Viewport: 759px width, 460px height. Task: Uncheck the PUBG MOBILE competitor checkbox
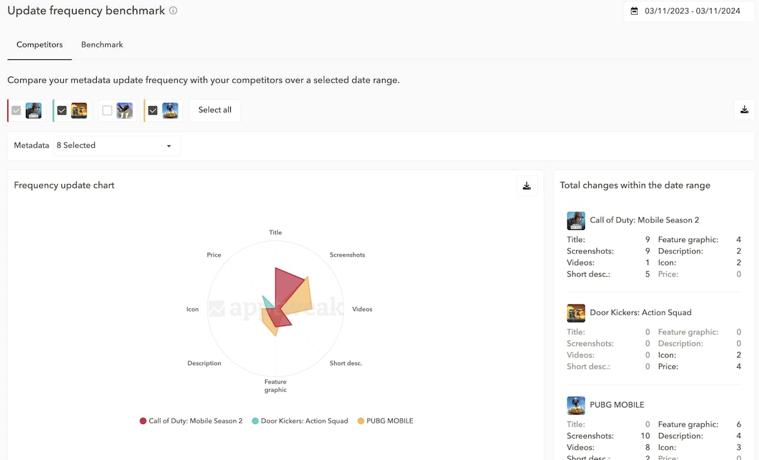point(152,111)
